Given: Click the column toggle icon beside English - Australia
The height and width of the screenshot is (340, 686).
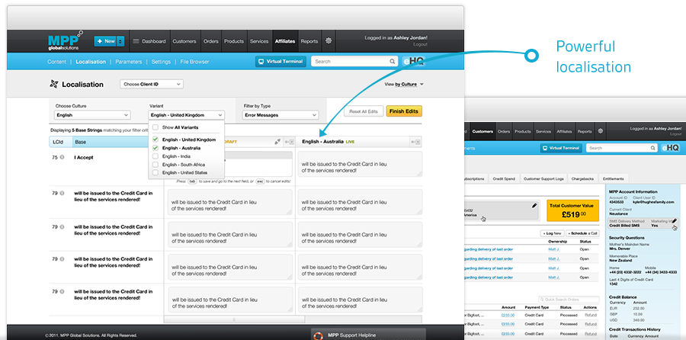Looking at the screenshot, I should coord(415,142).
